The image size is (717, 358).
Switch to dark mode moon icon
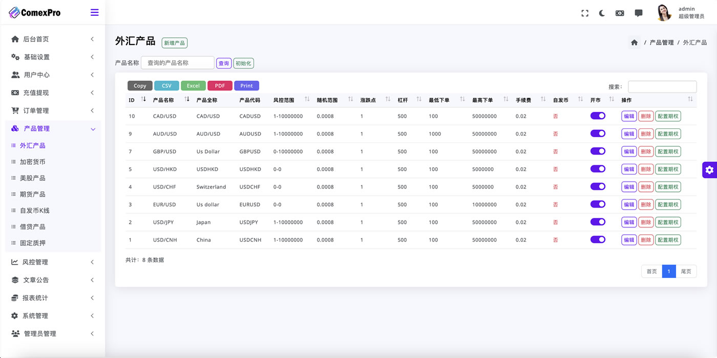point(602,13)
